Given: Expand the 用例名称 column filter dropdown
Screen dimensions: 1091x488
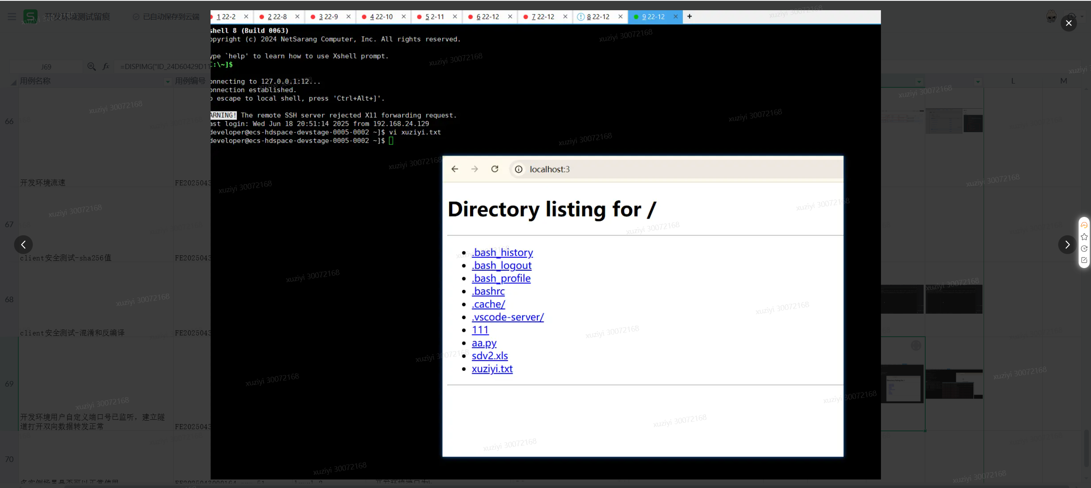Looking at the screenshot, I should pyautogui.click(x=167, y=81).
